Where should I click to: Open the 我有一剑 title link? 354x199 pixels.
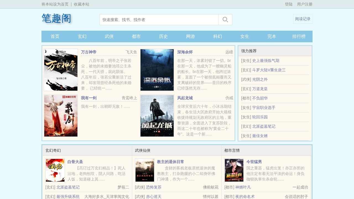89,98
